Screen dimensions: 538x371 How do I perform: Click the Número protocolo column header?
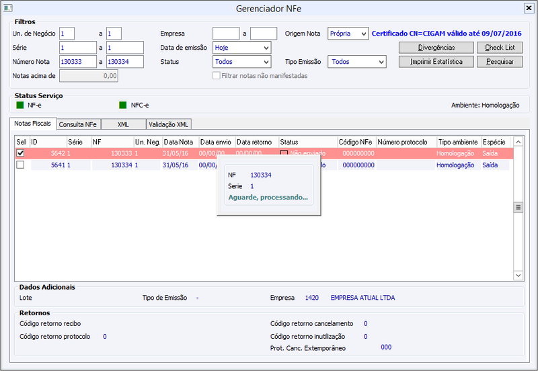click(x=407, y=142)
